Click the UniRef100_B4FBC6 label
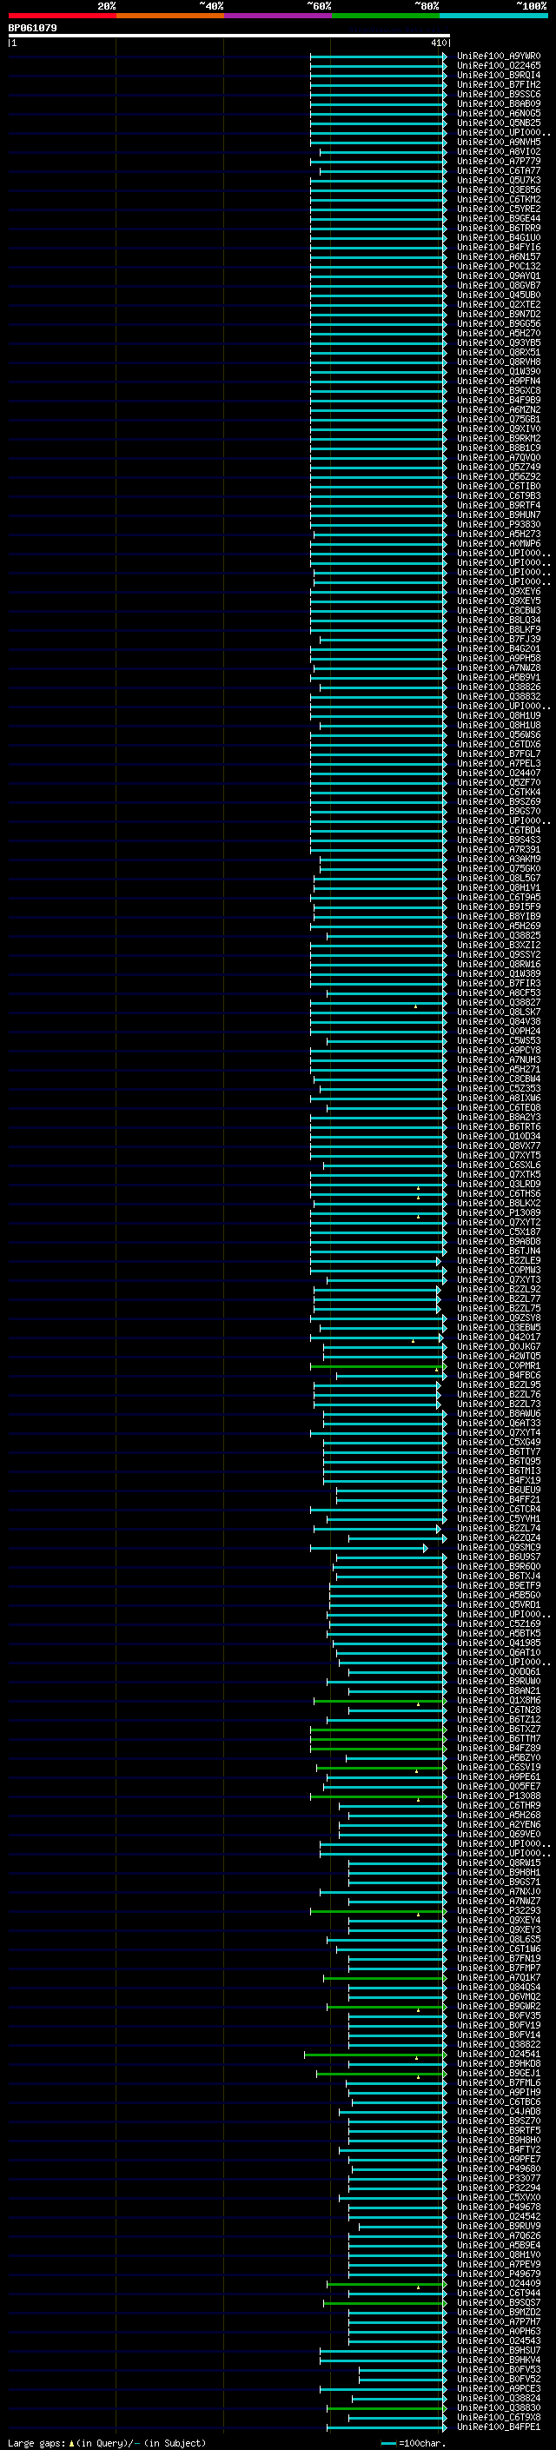This screenshot has height=2450, width=556. pyautogui.click(x=499, y=1376)
